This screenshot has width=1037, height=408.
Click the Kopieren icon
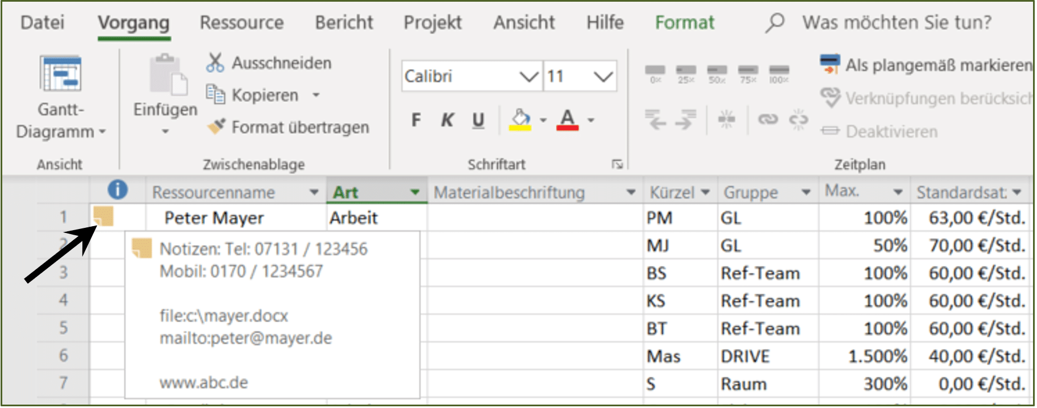pyautogui.click(x=215, y=94)
